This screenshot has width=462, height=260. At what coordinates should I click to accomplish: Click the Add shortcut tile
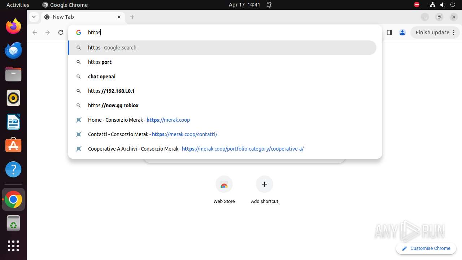pyautogui.click(x=265, y=190)
